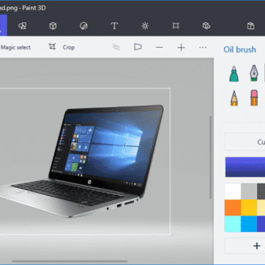The height and width of the screenshot is (265, 265).
Task: Open the 3D shapes tab
Action: click(53, 26)
